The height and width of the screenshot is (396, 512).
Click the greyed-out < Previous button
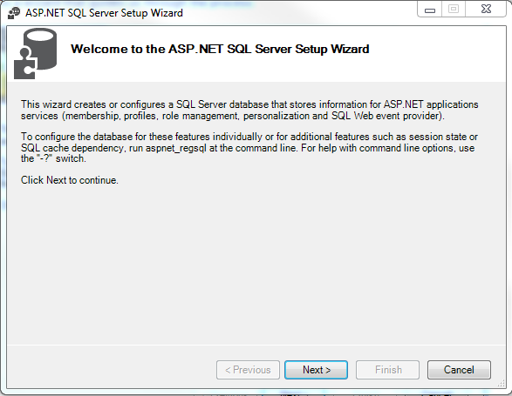click(248, 370)
